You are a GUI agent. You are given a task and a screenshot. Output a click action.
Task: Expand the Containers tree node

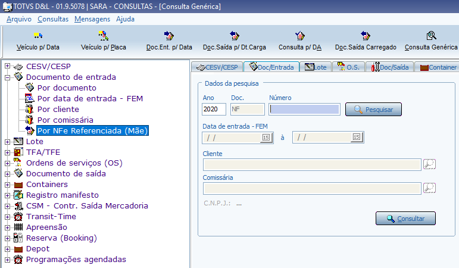pyautogui.click(x=7, y=185)
